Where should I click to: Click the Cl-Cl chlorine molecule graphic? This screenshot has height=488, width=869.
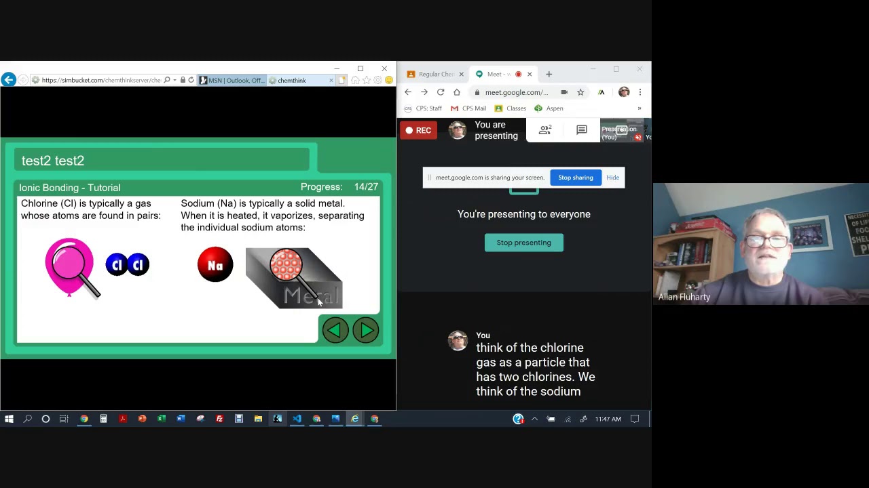coord(128,264)
